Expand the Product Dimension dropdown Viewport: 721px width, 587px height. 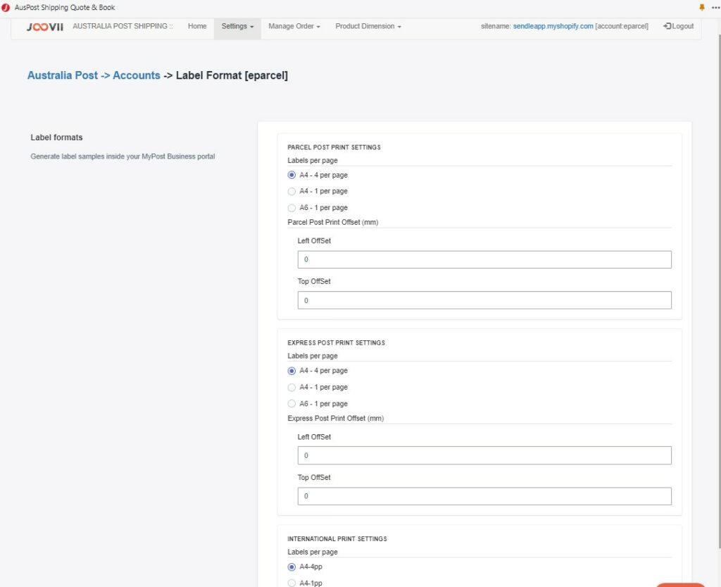point(368,26)
